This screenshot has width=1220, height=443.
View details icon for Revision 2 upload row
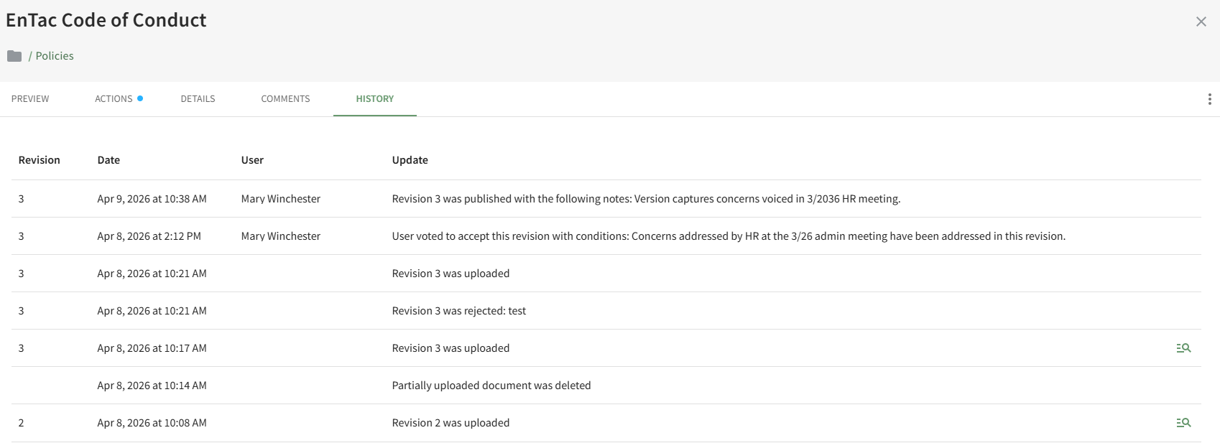(x=1183, y=423)
